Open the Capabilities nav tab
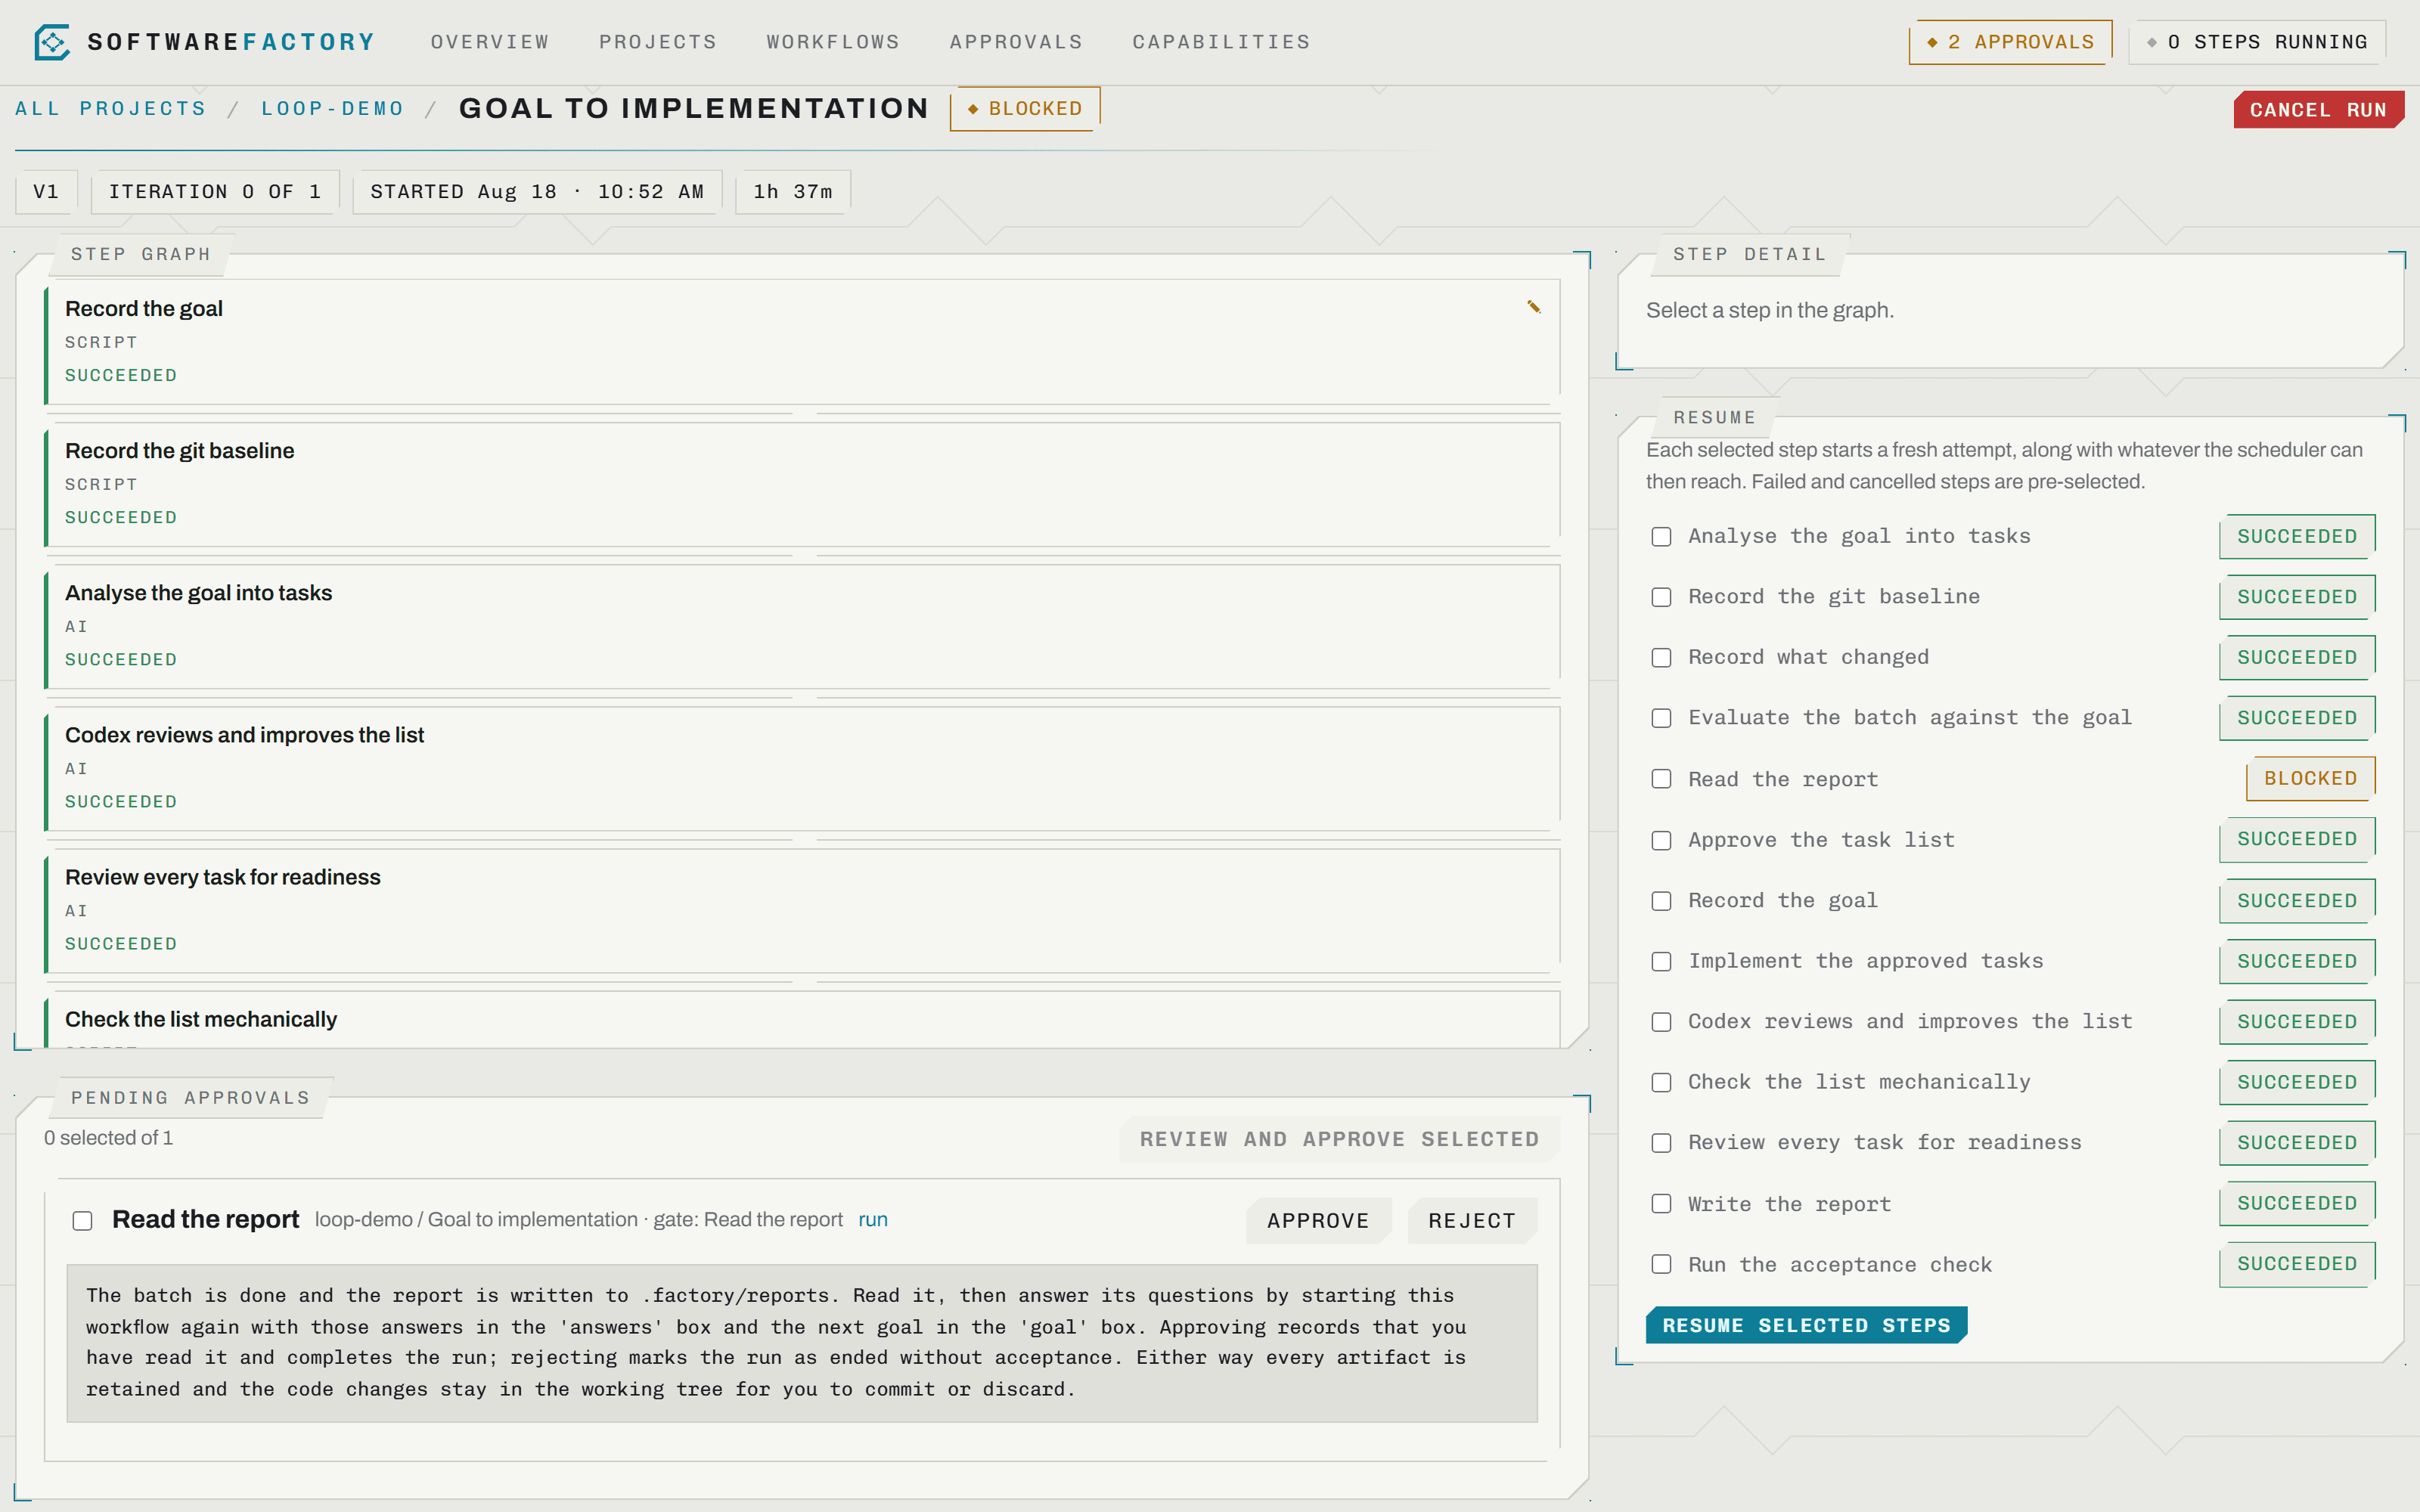This screenshot has height=1512, width=2420. 1221,42
